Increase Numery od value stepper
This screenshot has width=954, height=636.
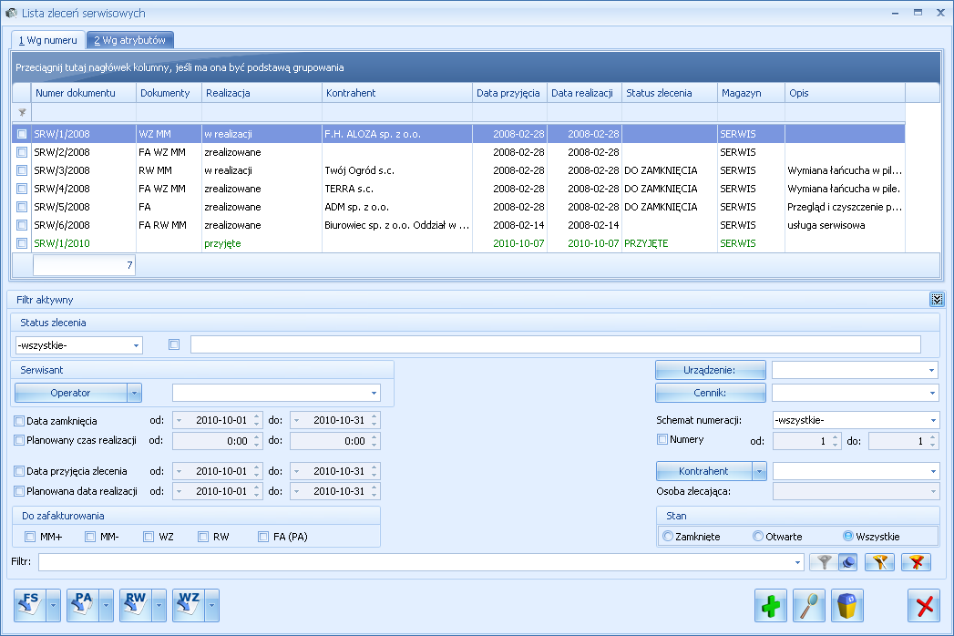pos(836,437)
